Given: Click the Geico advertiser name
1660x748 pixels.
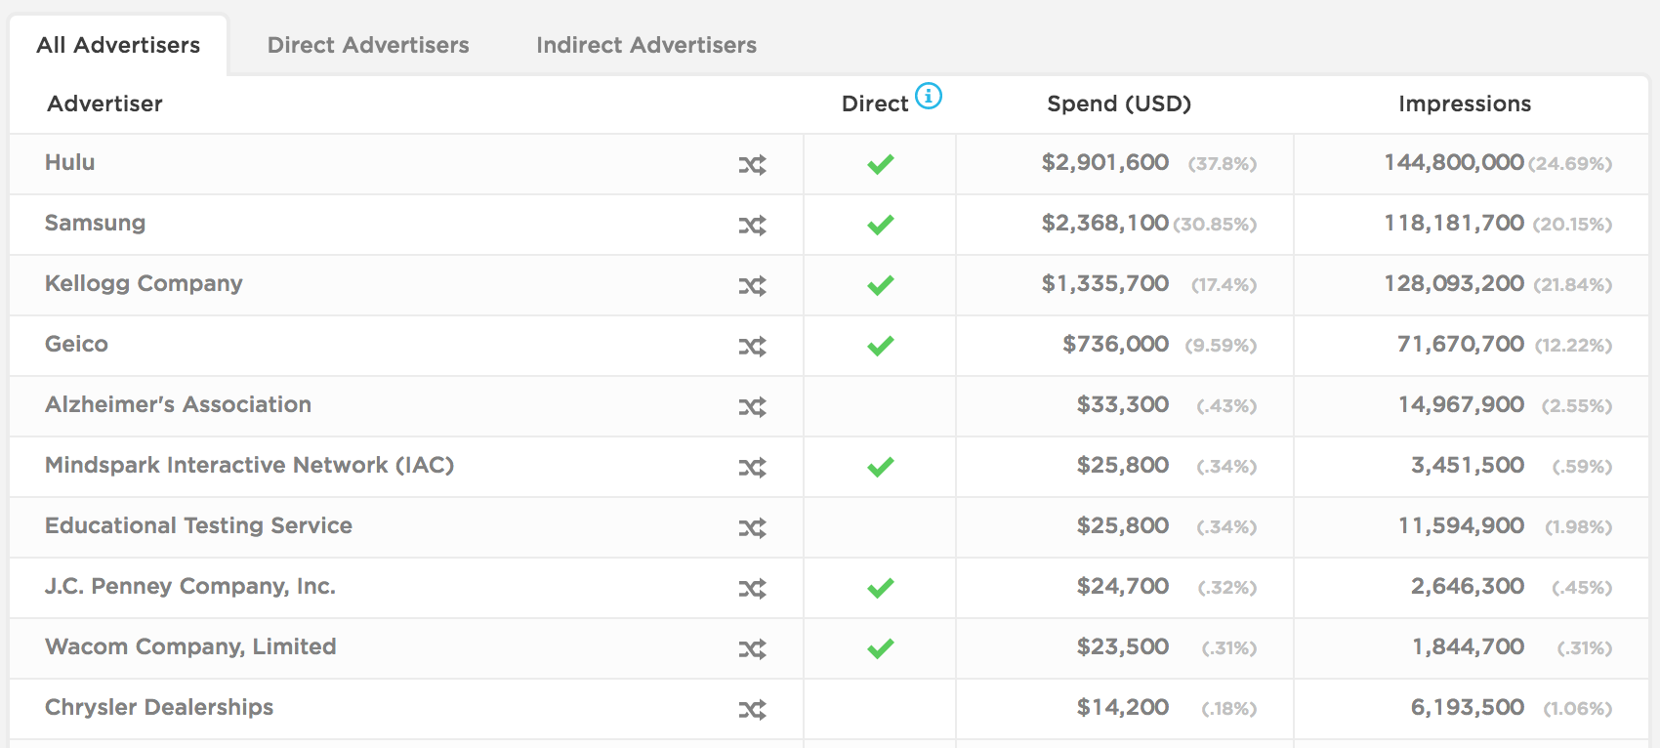Looking at the screenshot, I should 76,345.
